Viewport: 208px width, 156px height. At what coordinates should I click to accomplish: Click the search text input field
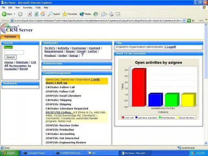[14, 52]
